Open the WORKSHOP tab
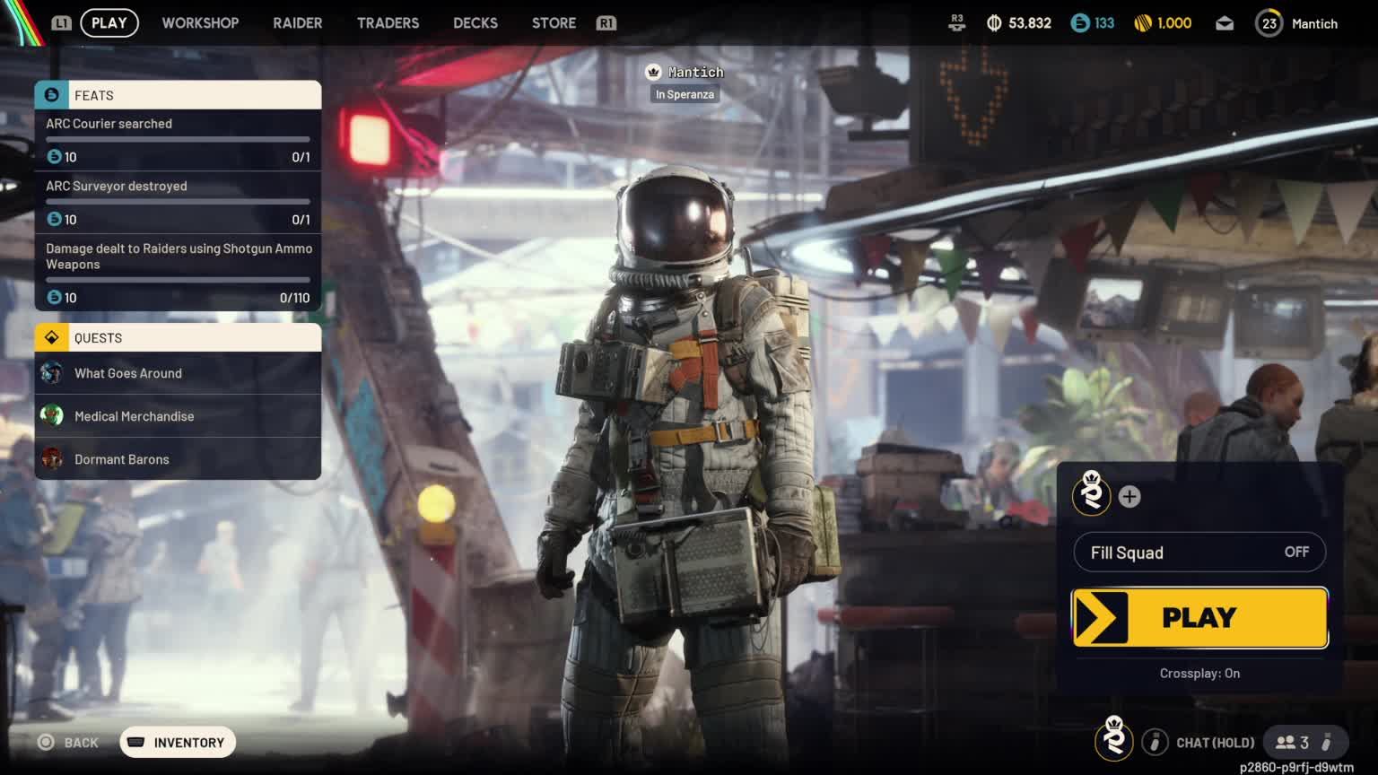The width and height of the screenshot is (1378, 775). tap(200, 23)
